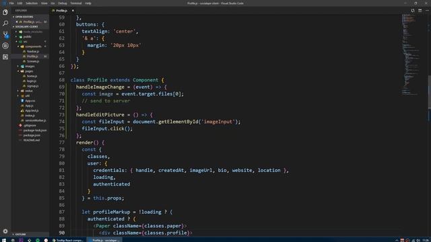Open the File menu

pos(11,3)
